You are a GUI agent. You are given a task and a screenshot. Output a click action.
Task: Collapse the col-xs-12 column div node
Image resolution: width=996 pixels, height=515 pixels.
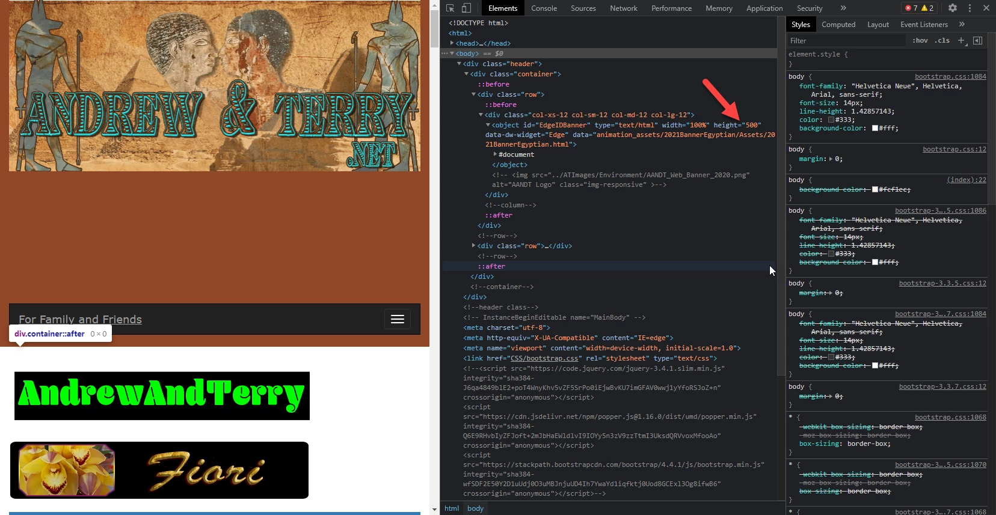481,115
